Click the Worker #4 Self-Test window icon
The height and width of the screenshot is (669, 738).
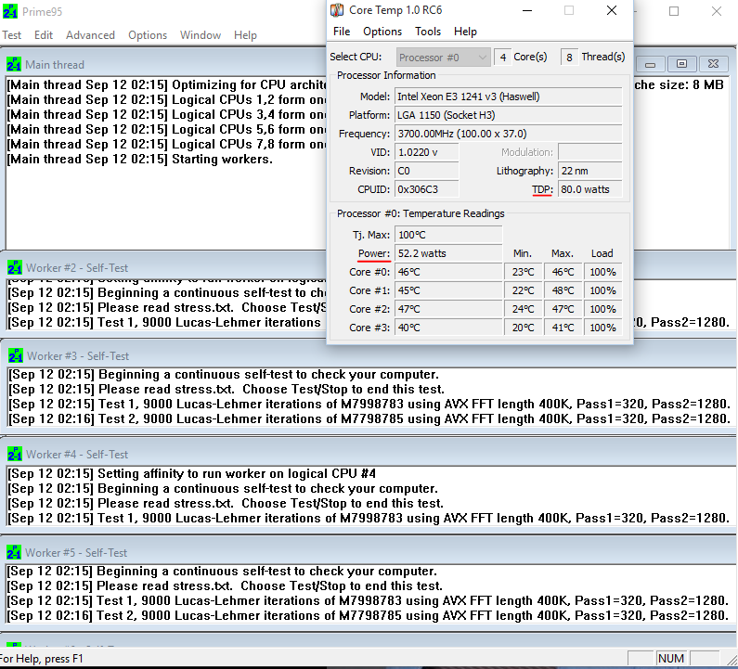point(15,454)
